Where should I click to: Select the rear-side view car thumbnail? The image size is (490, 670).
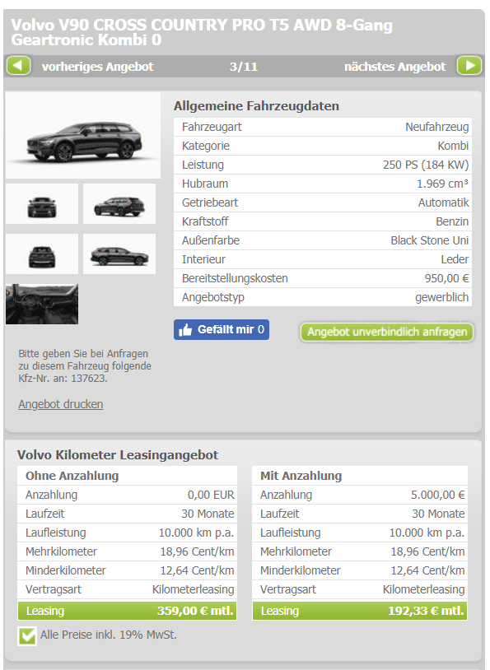(119, 204)
